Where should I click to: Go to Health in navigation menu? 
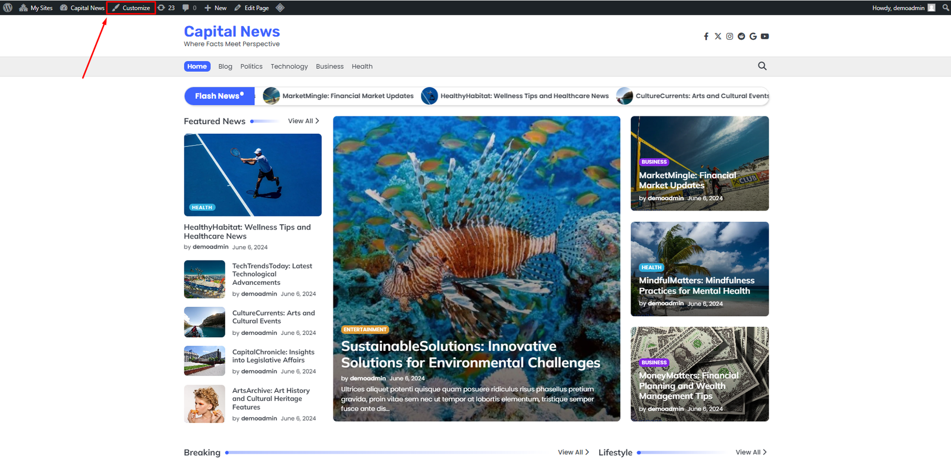pos(362,67)
